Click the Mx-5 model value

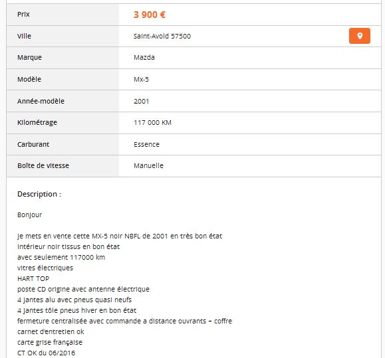point(141,79)
